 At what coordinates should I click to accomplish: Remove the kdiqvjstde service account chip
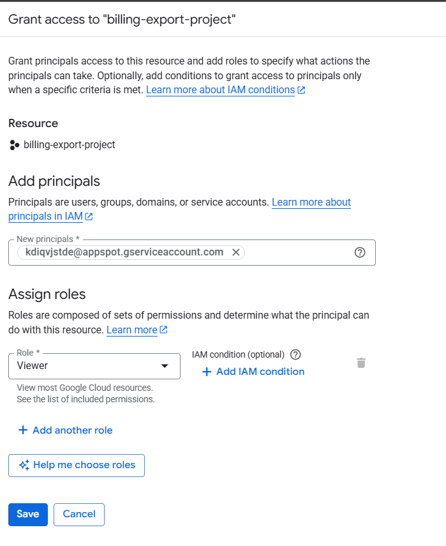pyautogui.click(x=235, y=252)
